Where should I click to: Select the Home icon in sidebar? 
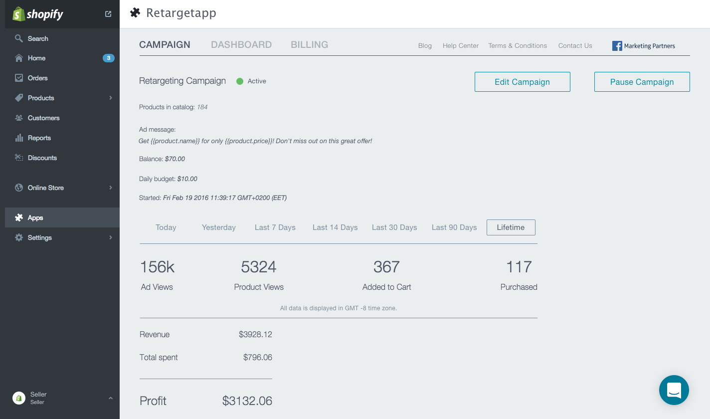[18, 58]
